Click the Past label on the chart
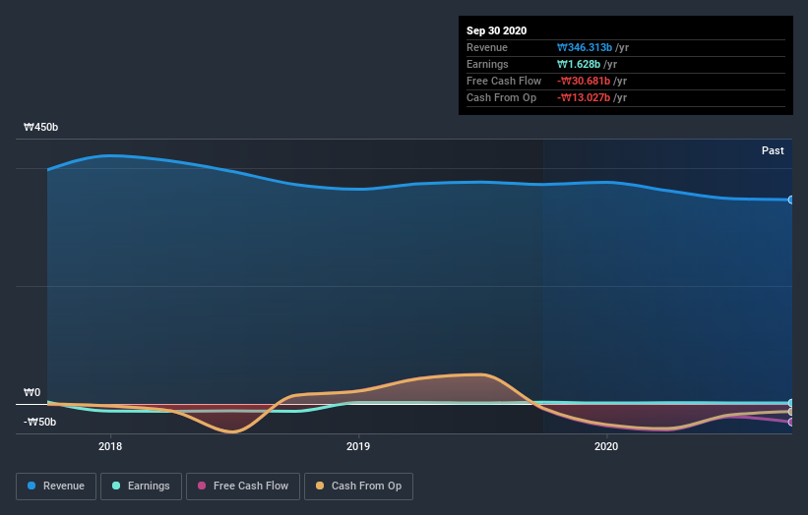This screenshot has width=808, height=515. 773,150
